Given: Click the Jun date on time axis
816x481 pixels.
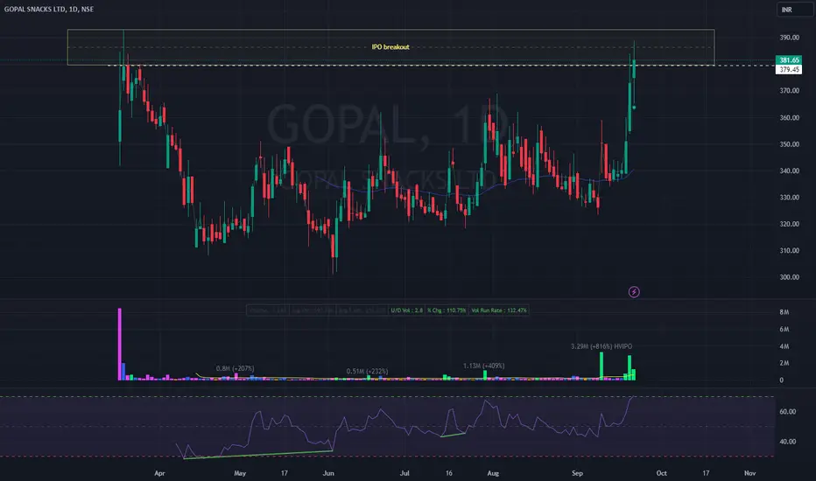Looking at the screenshot, I should [x=328, y=473].
